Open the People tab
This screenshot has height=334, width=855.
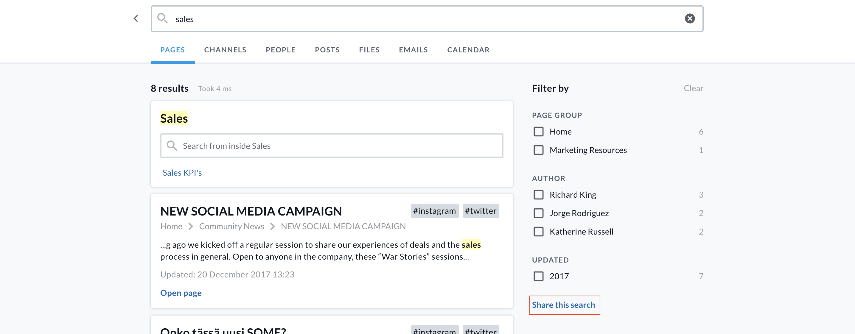tap(280, 50)
